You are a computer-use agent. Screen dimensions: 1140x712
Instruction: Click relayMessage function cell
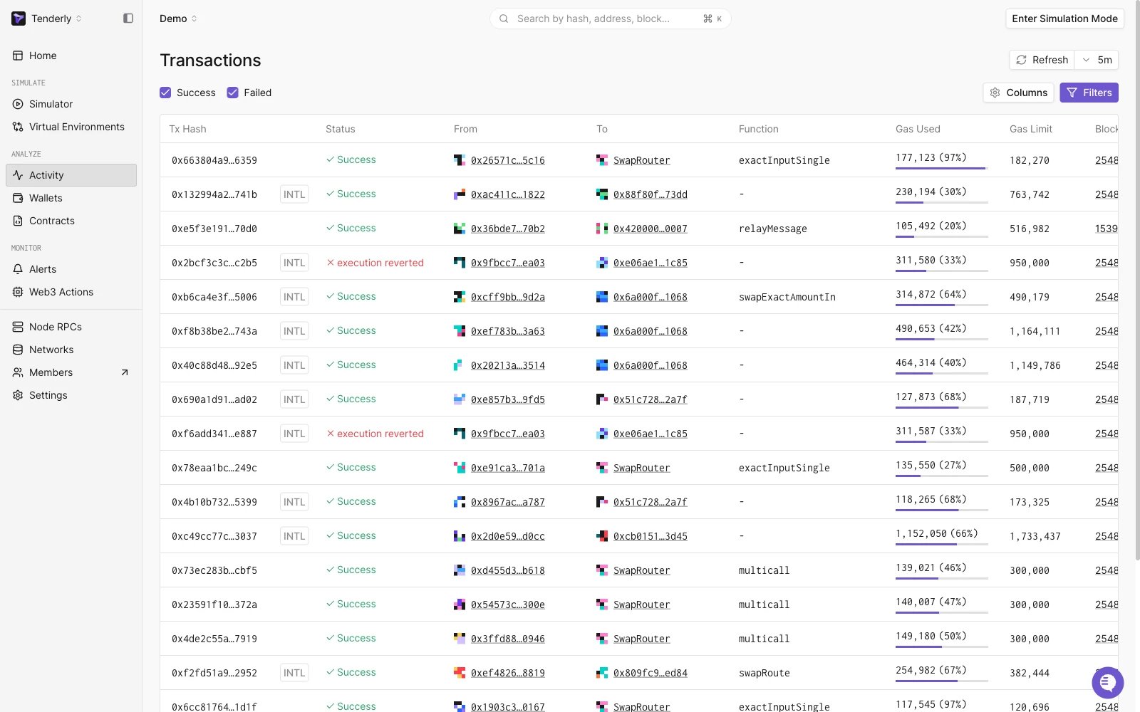(773, 229)
